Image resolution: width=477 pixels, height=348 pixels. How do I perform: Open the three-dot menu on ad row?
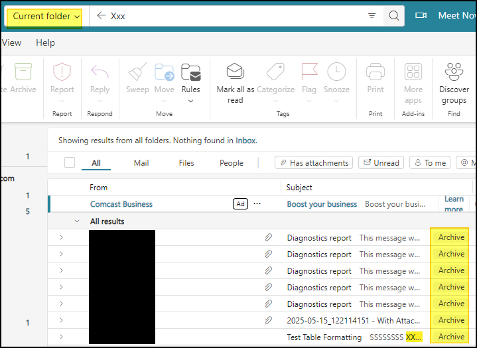(257, 203)
